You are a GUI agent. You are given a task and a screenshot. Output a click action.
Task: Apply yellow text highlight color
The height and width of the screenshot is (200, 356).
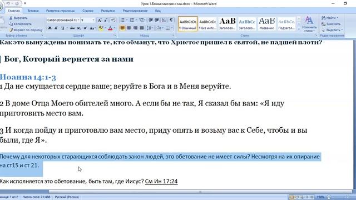pyautogui.click(x=101, y=28)
